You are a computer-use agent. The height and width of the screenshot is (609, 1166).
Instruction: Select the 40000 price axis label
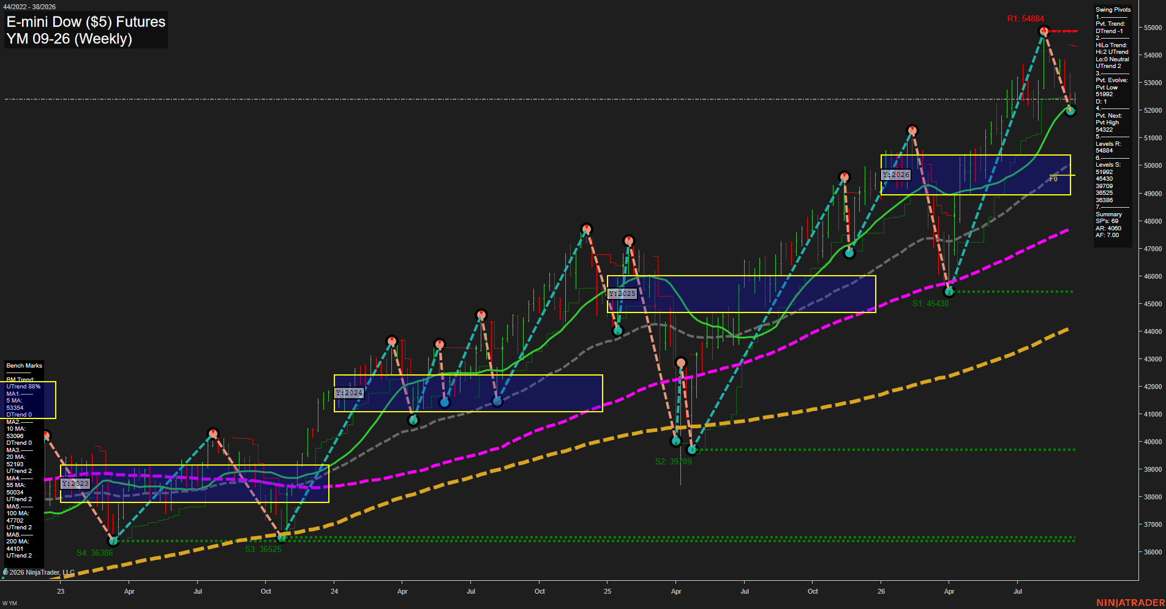[1153, 442]
